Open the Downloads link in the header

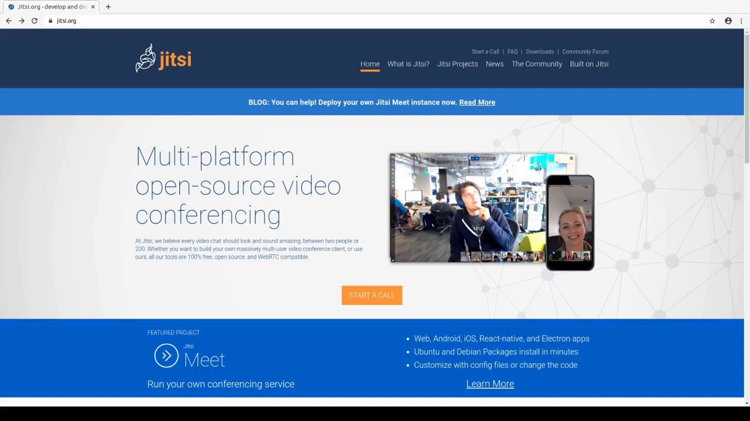(540, 51)
